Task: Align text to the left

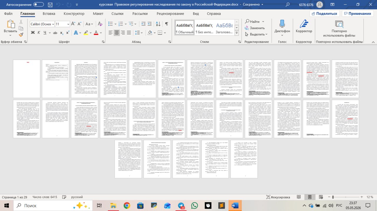Action: pyautogui.click(x=110, y=33)
